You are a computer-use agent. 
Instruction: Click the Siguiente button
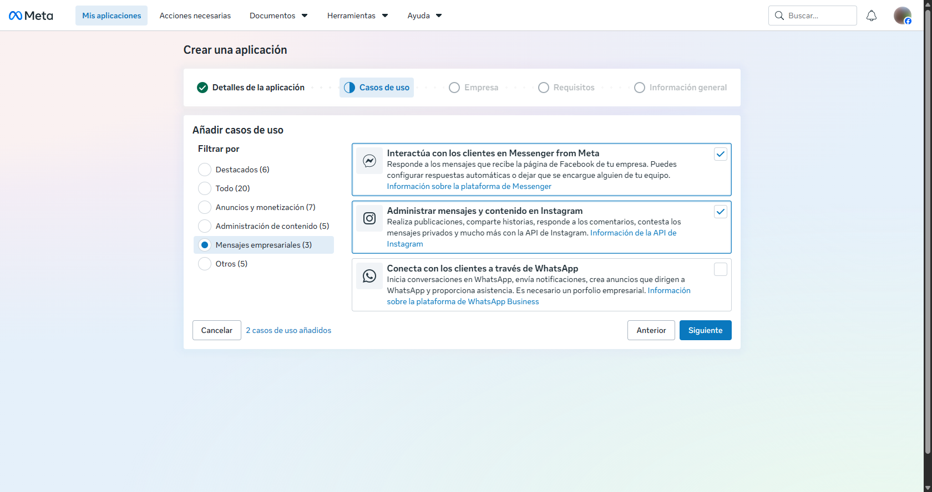tap(706, 330)
